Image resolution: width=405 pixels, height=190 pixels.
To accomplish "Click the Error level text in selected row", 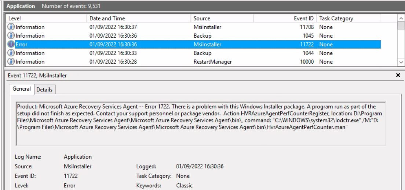I will pos(21,44).
